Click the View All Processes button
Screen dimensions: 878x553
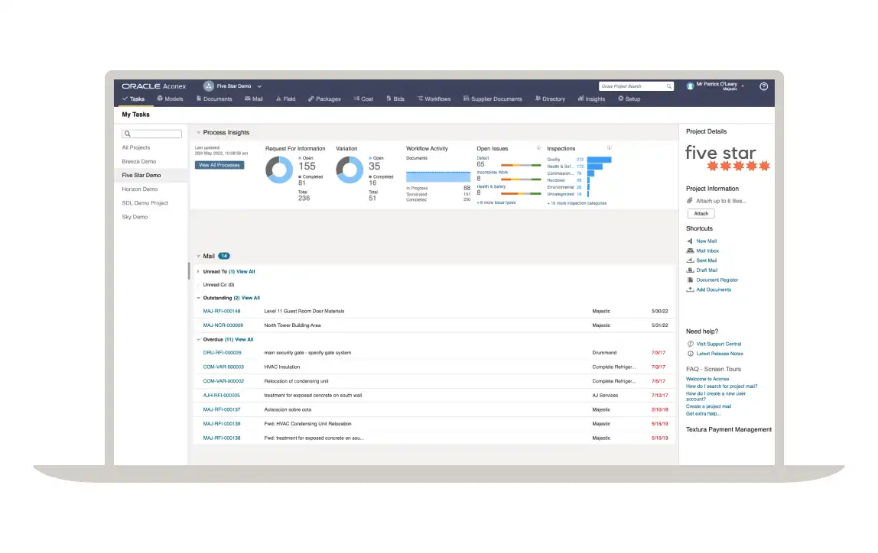221,165
